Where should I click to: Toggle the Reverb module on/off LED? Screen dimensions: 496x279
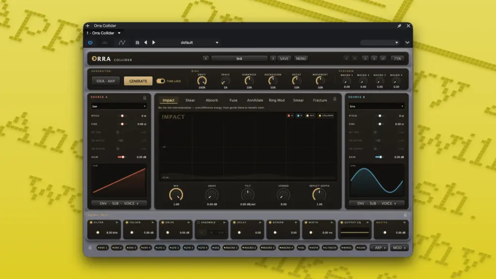click(x=270, y=222)
